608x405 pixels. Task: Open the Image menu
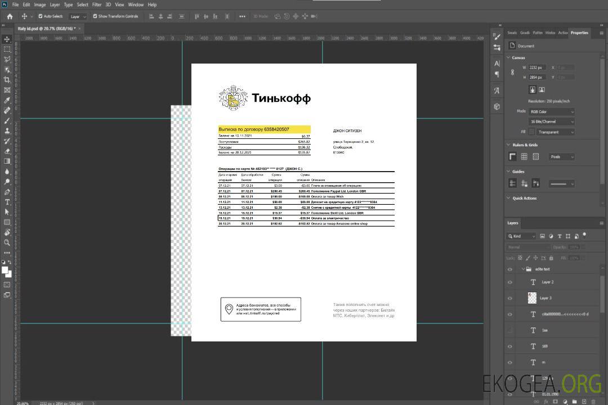pos(39,4)
